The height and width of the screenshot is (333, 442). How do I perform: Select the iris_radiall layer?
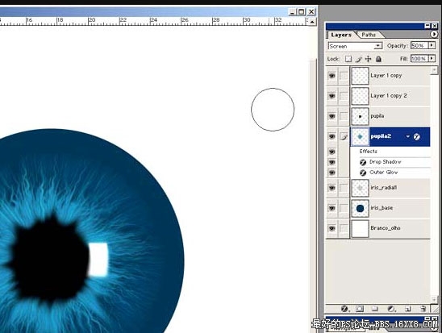pos(390,188)
